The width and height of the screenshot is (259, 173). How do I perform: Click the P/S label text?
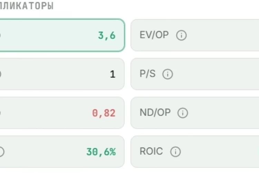point(147,74)
